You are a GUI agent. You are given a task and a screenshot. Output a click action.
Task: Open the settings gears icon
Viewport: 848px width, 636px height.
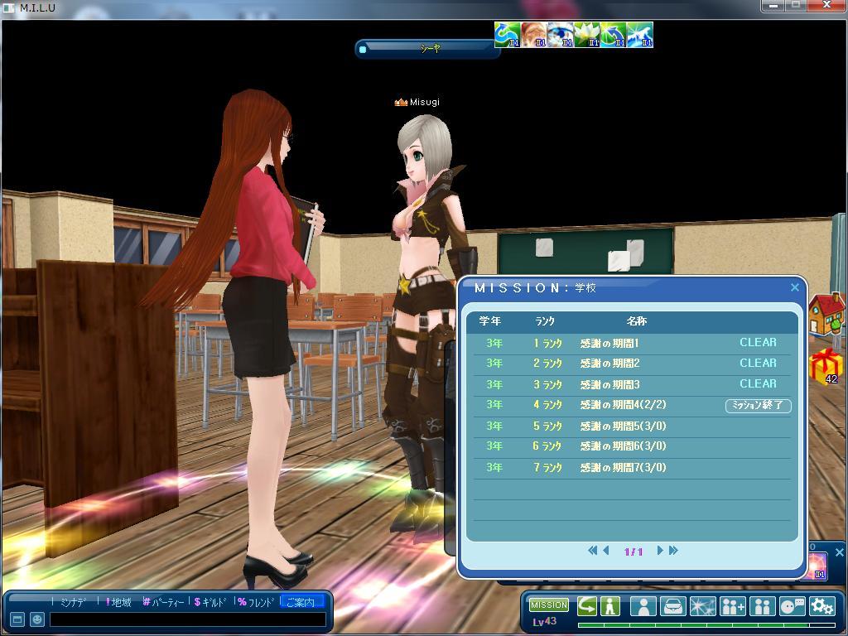click(822, 606)
